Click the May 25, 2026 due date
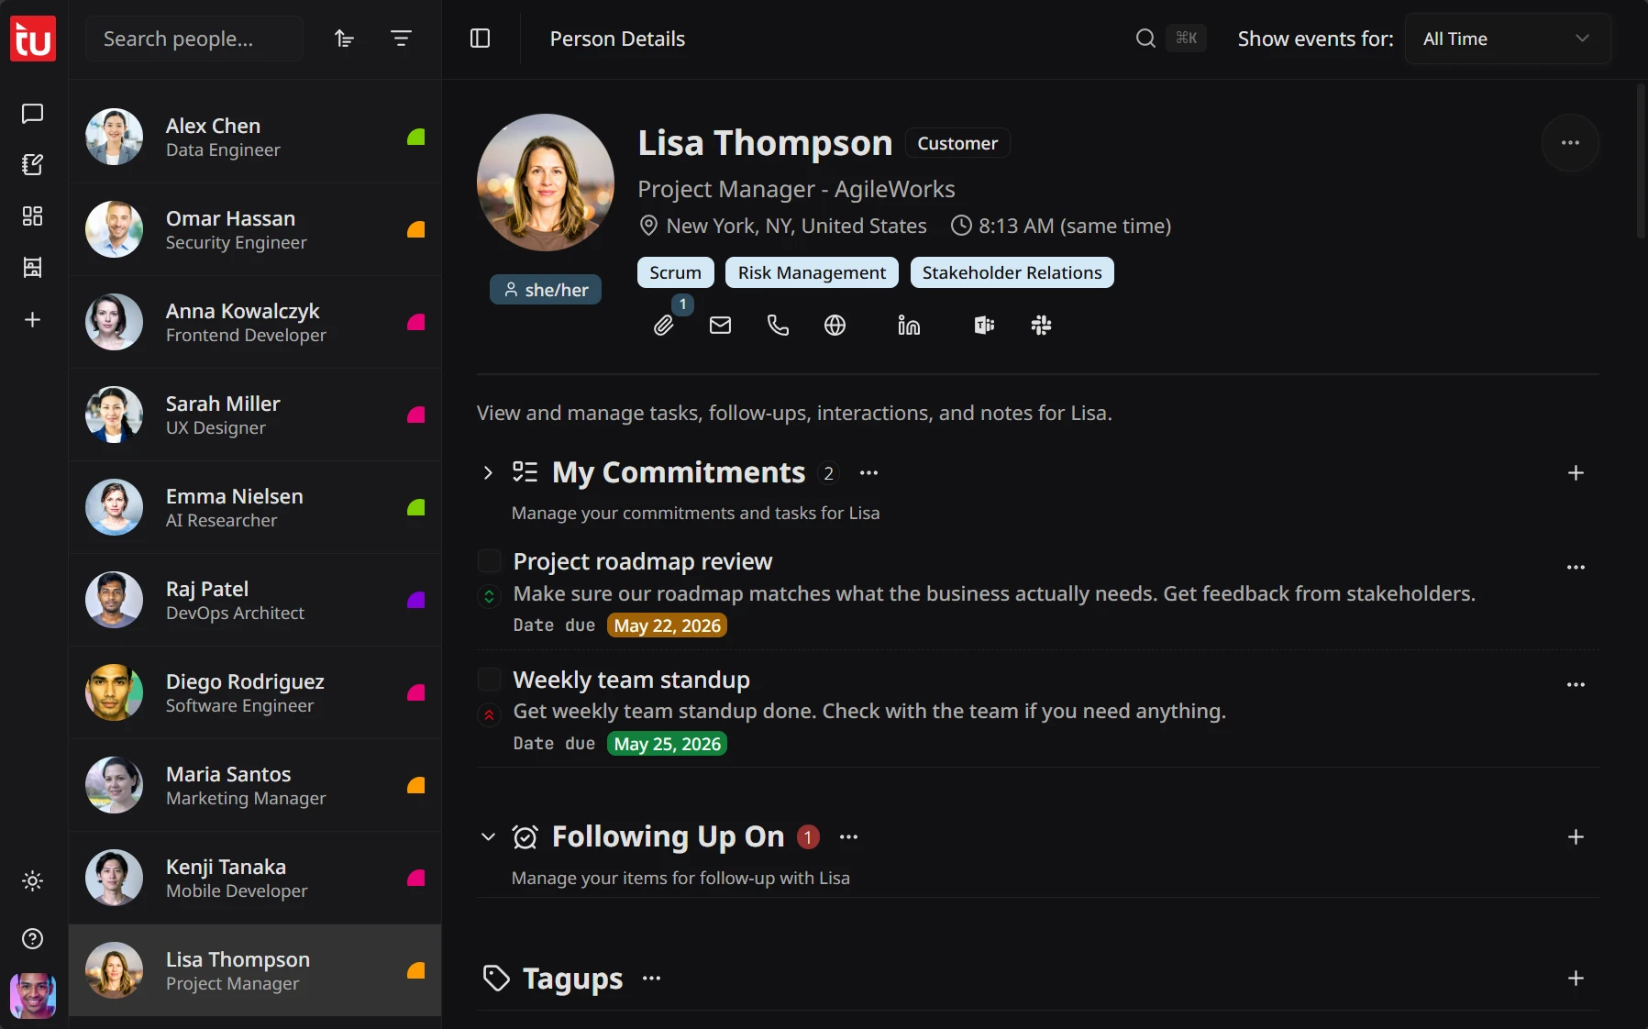Screen dimensions: 1648x1029 tap(667, 744)
